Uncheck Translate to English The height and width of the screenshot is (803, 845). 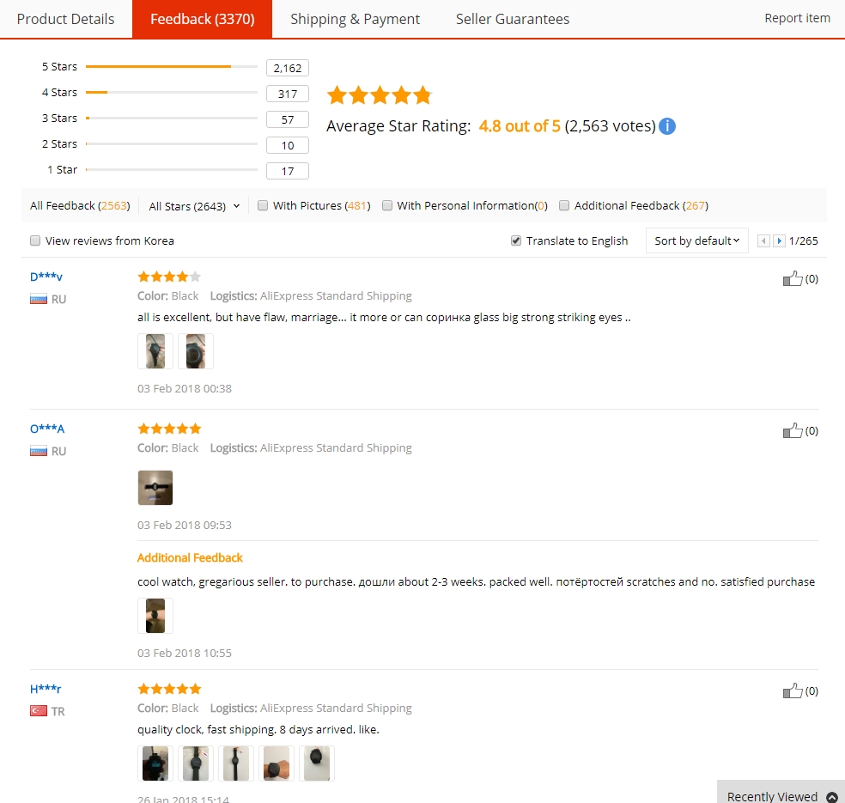pos(516,240)
